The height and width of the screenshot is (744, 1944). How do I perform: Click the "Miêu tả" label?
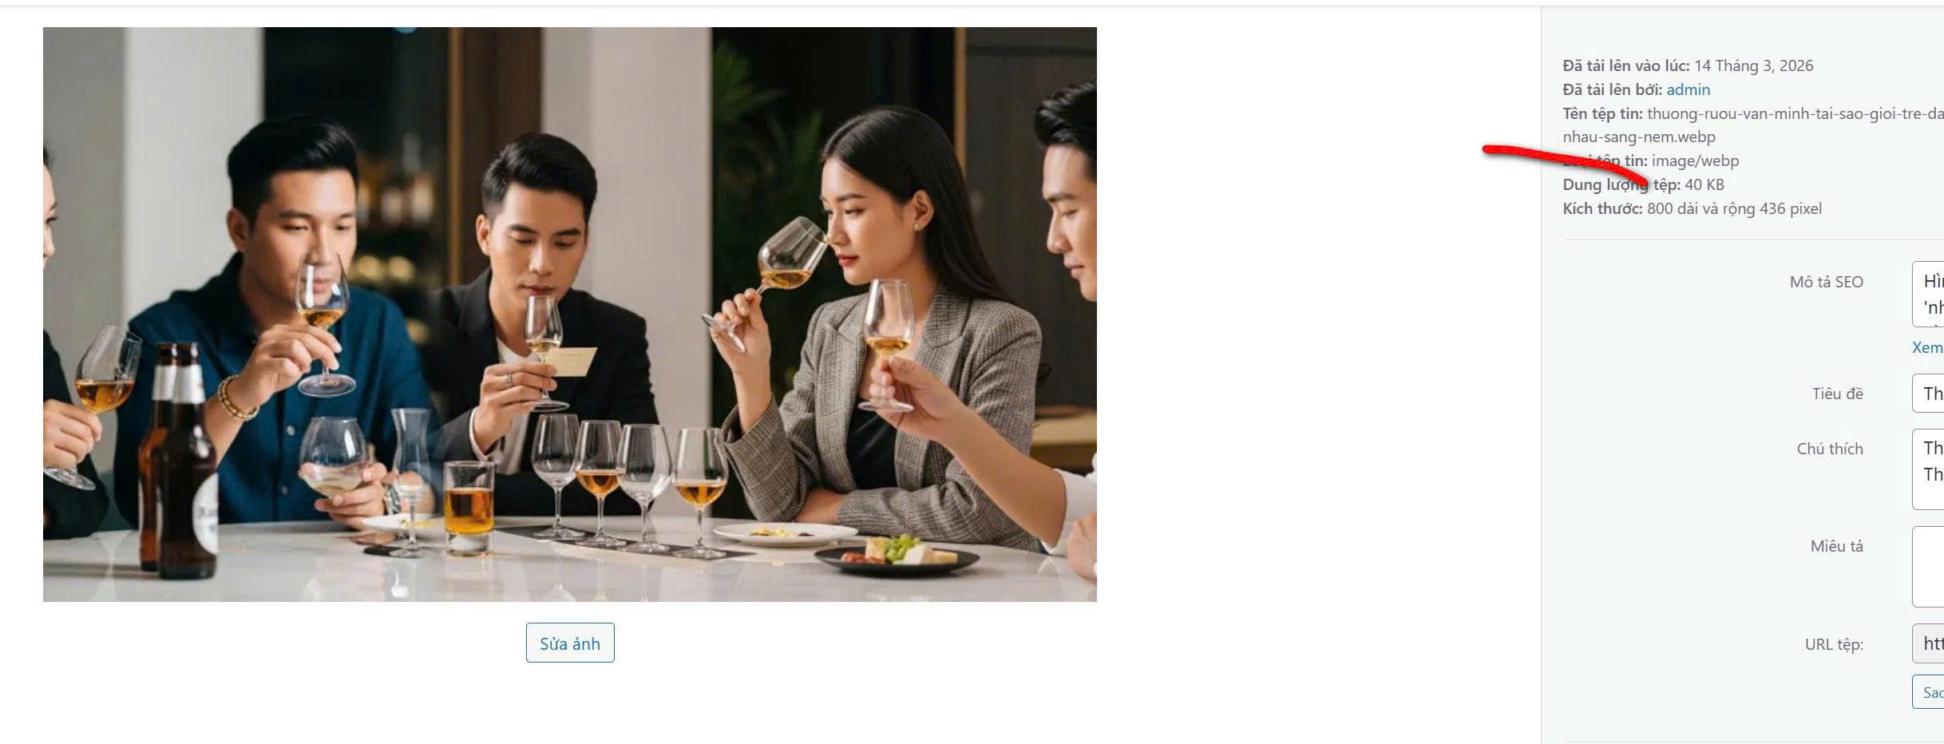1836,546
